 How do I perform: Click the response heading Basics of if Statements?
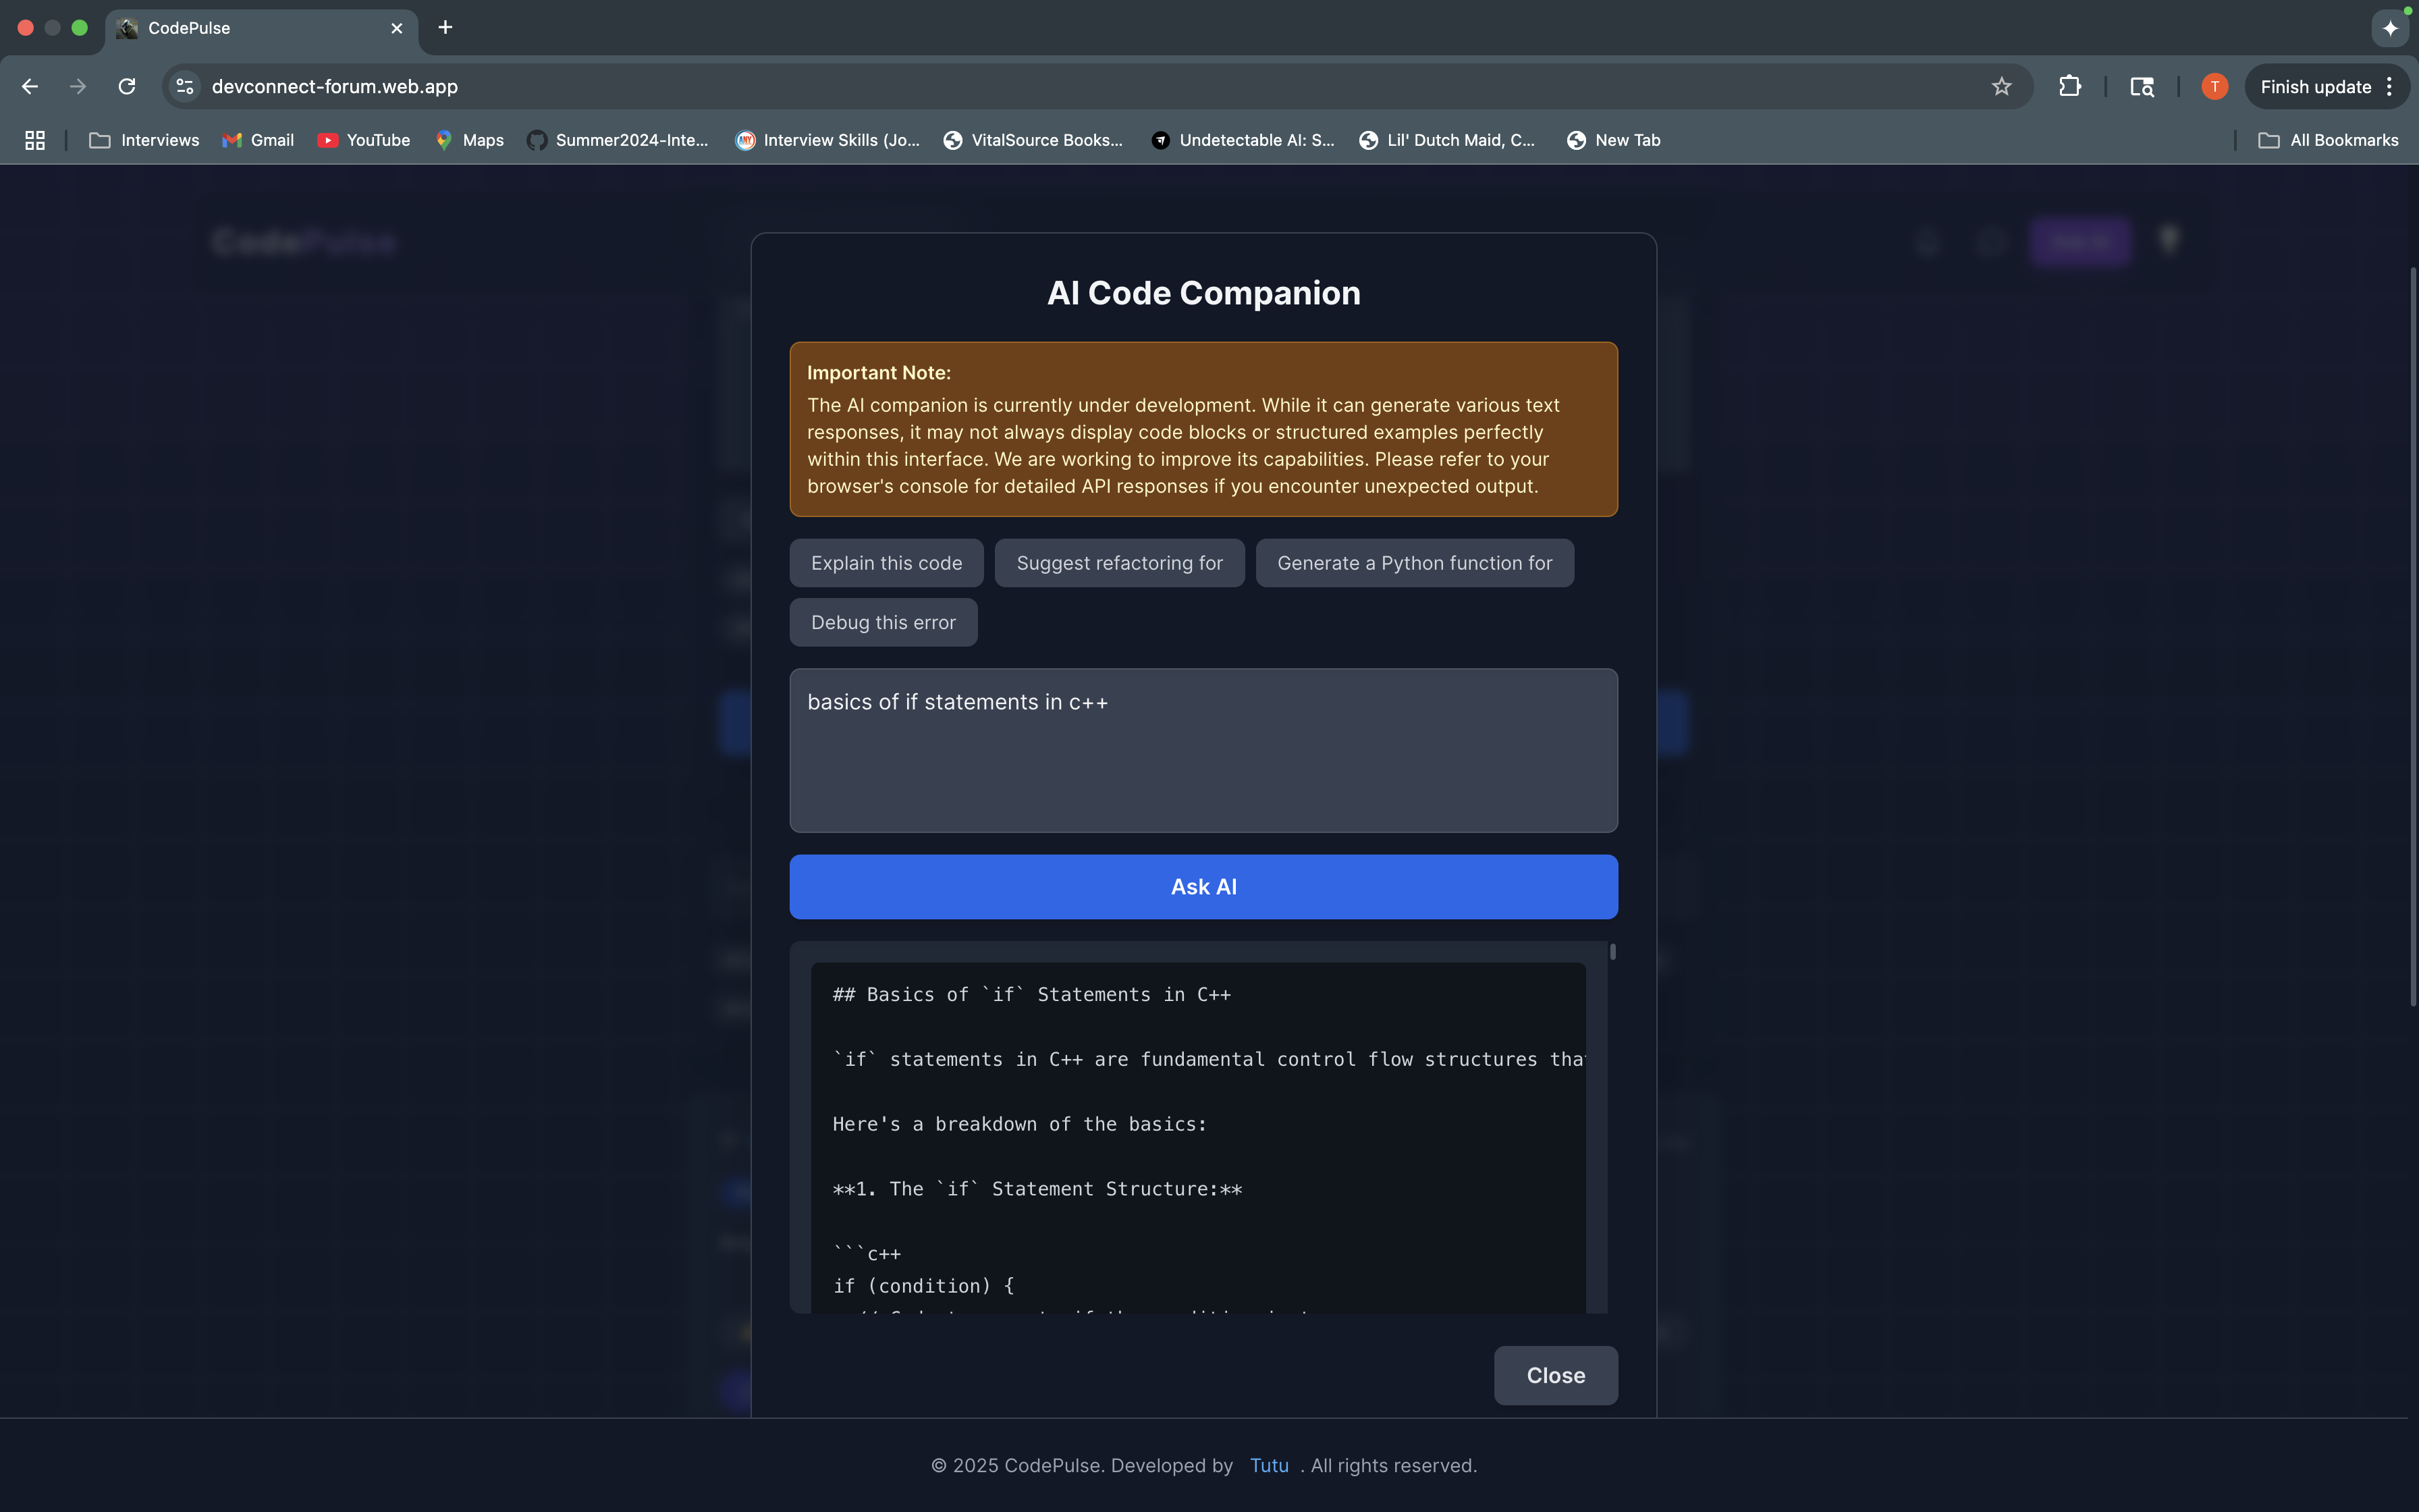pyautogui.click(x=1031, y=994)
